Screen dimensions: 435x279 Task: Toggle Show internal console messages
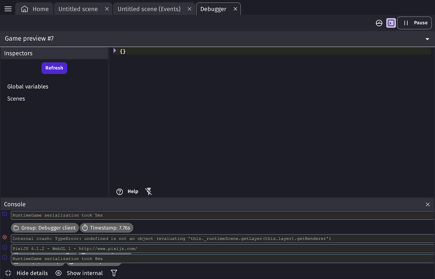point(79,273)
